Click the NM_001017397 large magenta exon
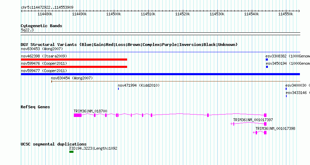 click(265, 124)
